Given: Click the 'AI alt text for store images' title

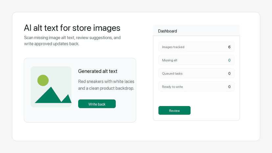Looking at the screenshot, I should point(72,28).
